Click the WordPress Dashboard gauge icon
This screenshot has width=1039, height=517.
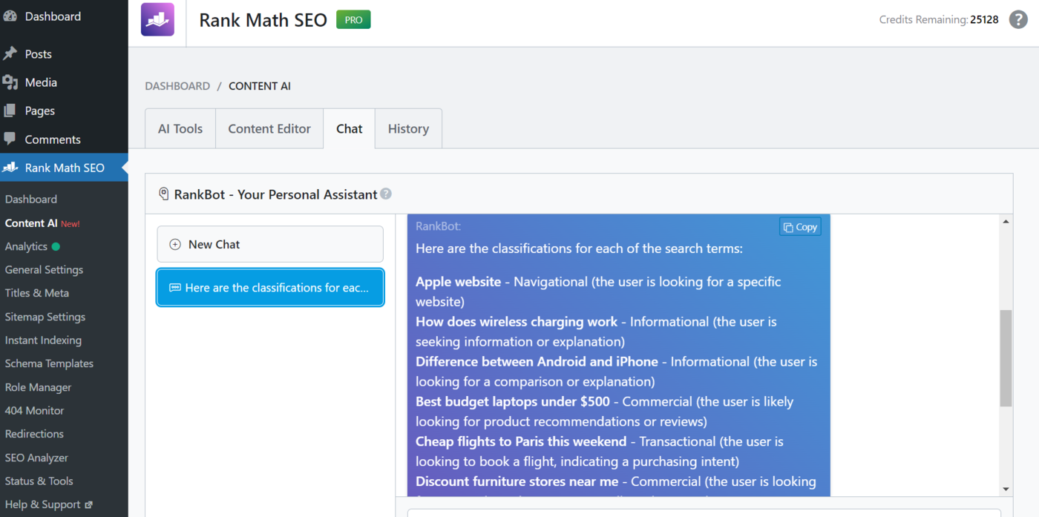tap(10, 16)
